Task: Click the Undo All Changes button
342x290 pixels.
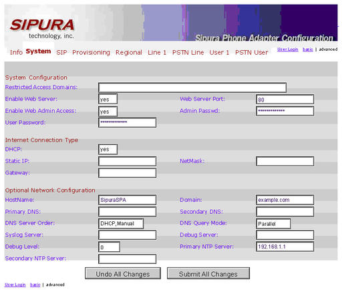Action: tap(123, 273)
